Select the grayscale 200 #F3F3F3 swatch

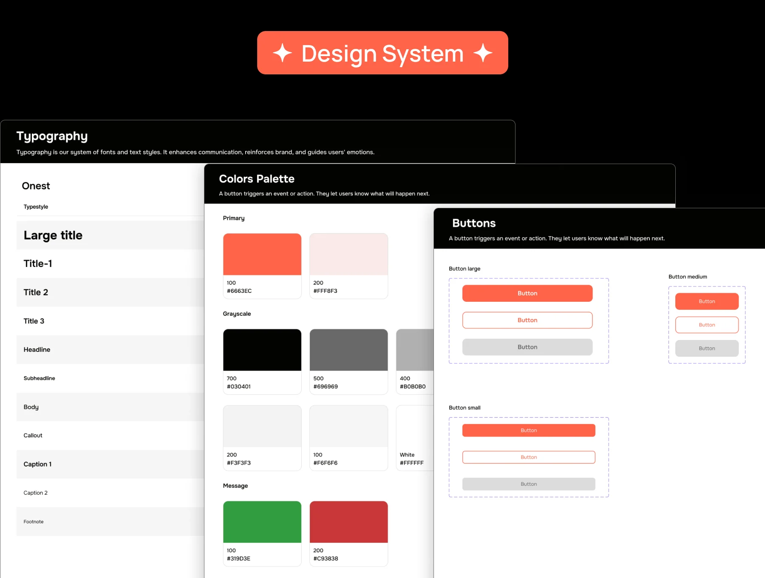262,426
